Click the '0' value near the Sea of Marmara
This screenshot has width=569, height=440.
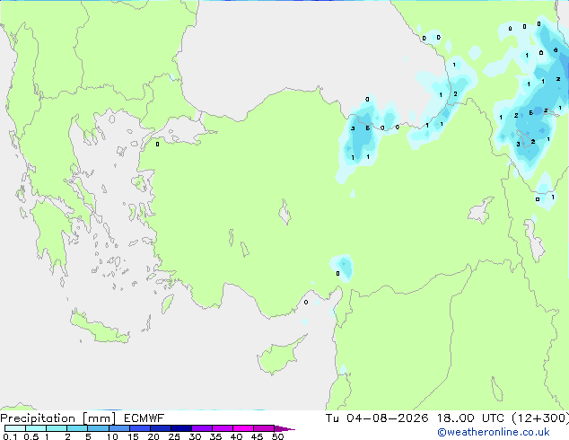click(x=157, y=145)
